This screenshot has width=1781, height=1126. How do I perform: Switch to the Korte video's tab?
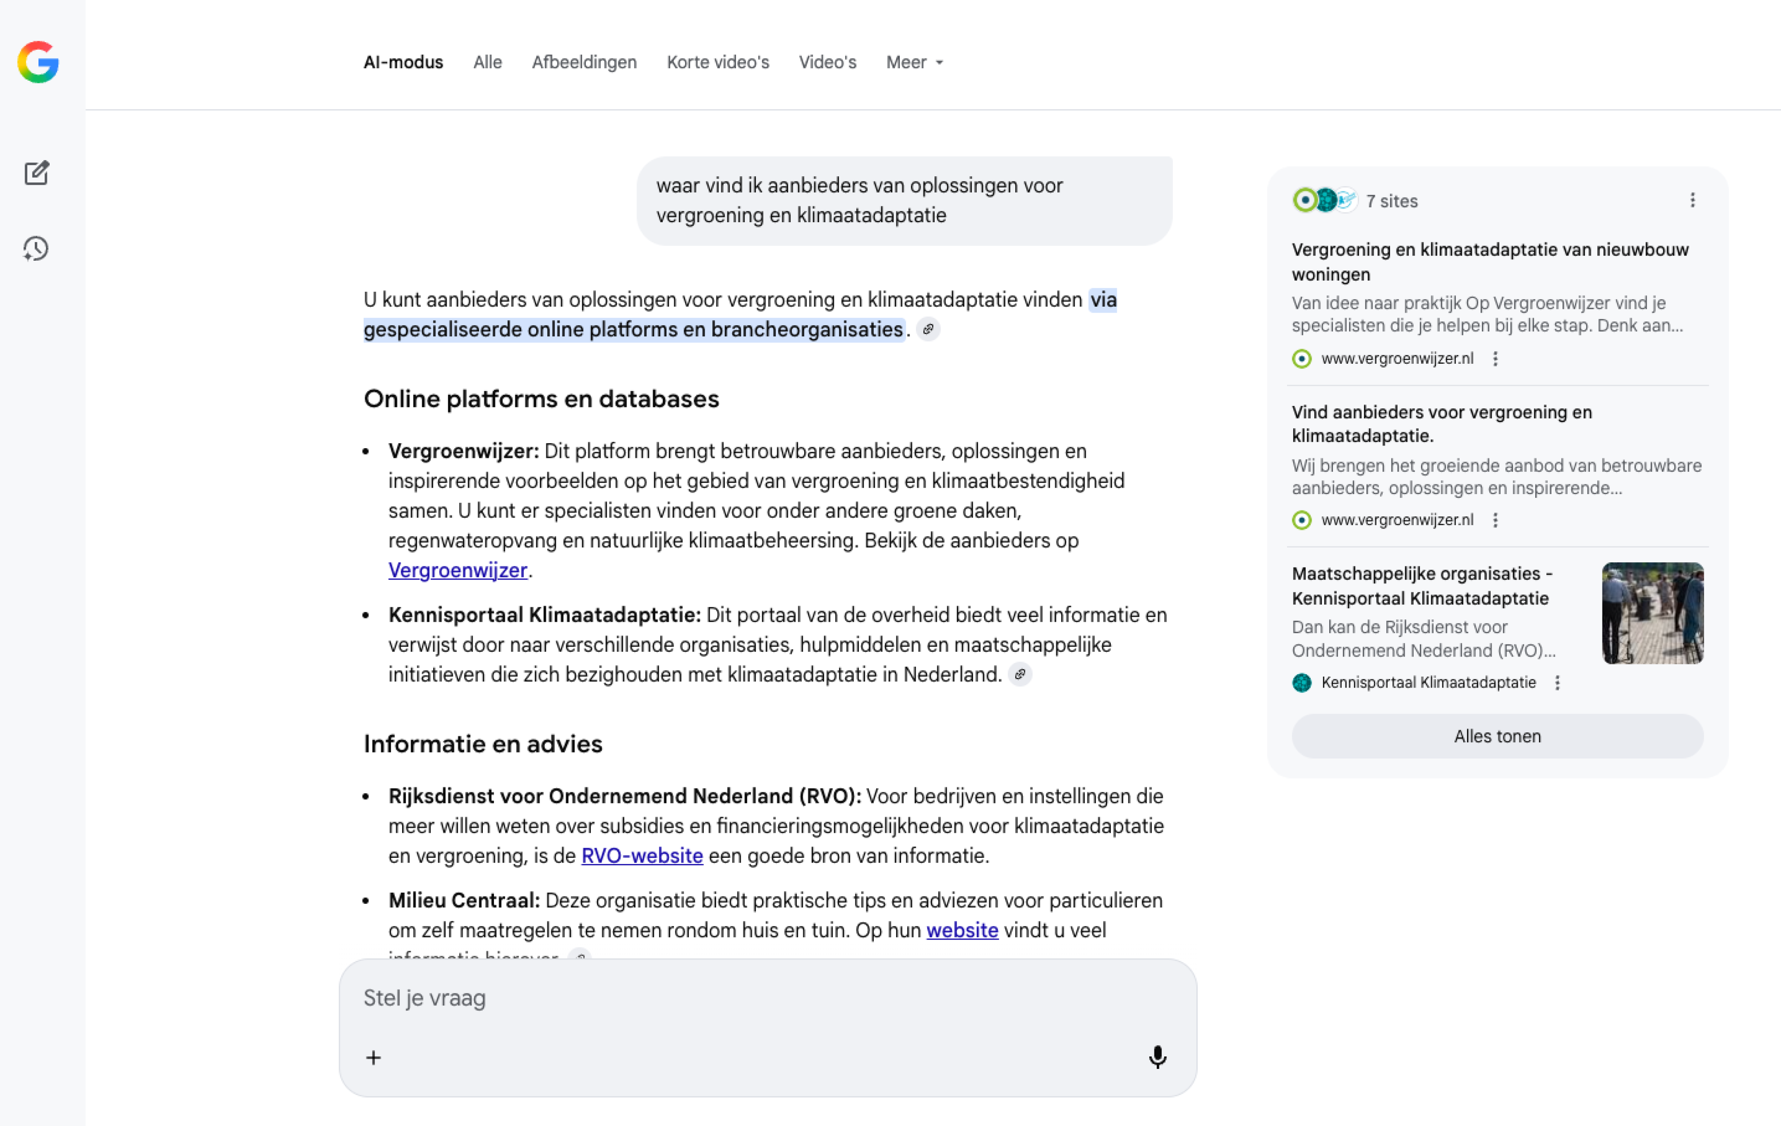click(x=718, y=62)
